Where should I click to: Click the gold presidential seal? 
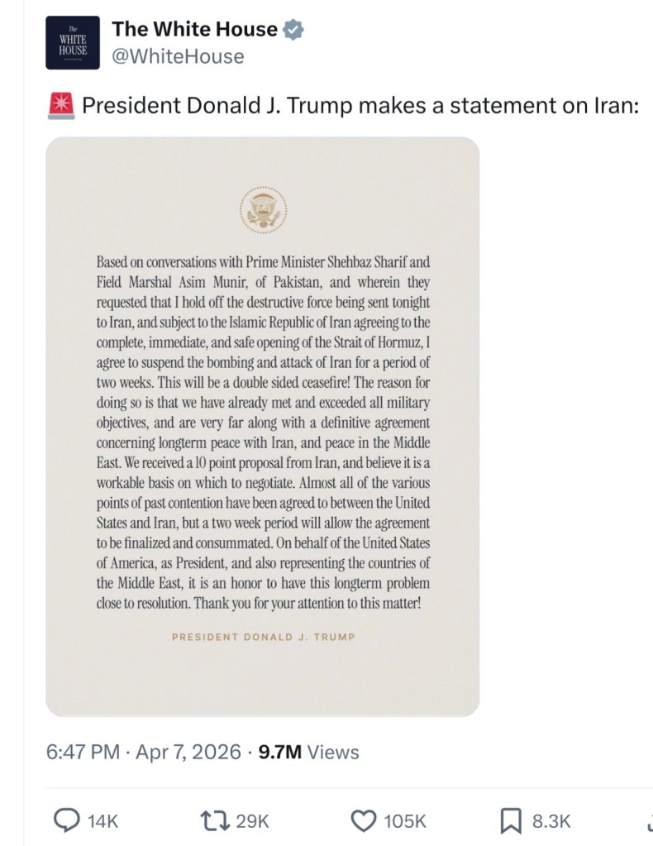coord(261,207)
